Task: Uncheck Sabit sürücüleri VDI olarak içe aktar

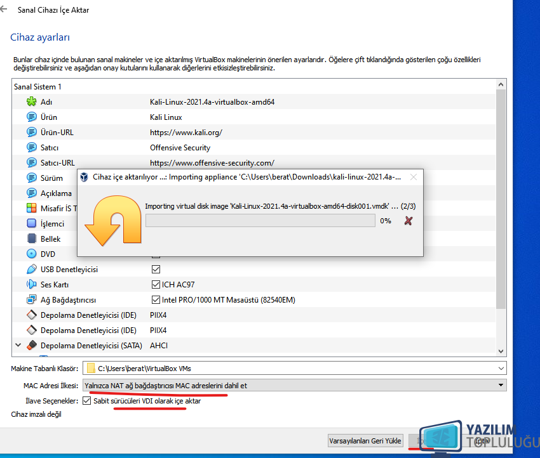Action: [x=87, y=400]
